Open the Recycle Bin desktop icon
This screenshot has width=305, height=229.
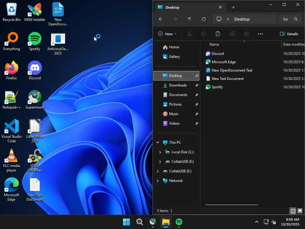(x=12, y=12)
